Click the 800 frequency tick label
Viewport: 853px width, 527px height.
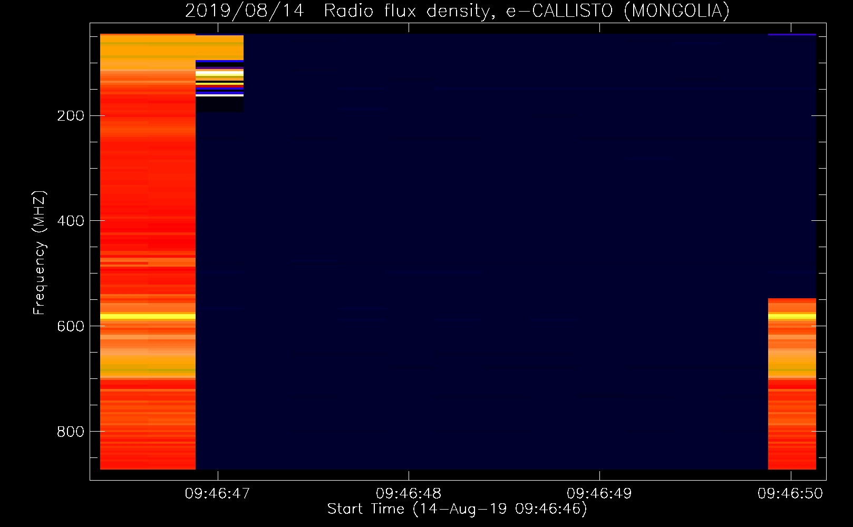[x=71, y=432]
